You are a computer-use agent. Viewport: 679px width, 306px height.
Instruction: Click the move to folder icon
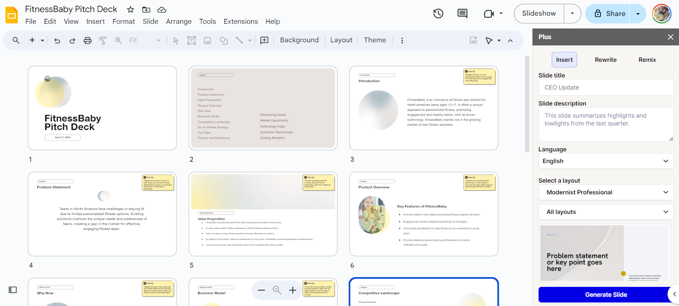(146, 9)
